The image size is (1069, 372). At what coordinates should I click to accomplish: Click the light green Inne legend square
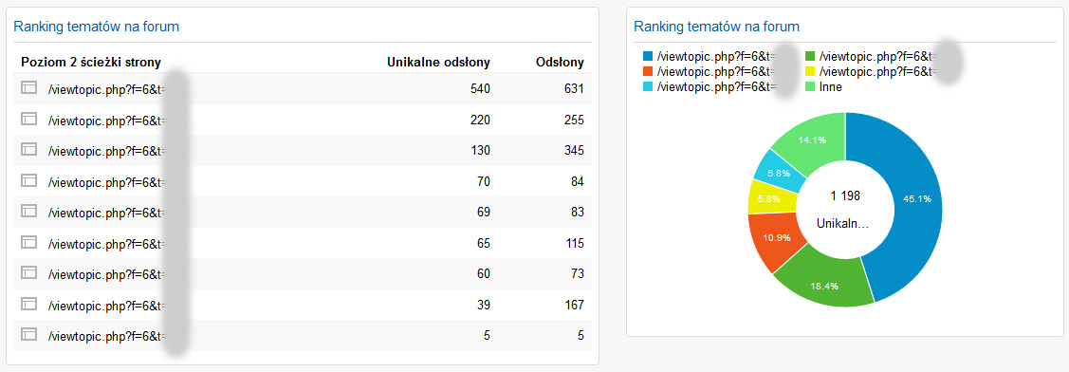810,86
